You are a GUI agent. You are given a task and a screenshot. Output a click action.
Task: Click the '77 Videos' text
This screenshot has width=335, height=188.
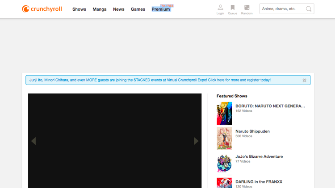coord(243,161)
